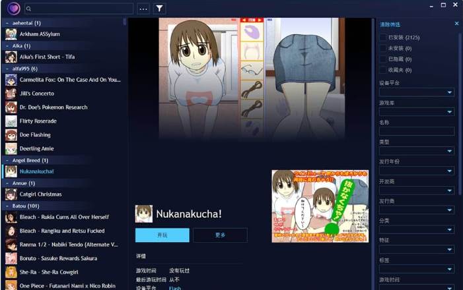Select the Doe Flashing entry
Viewport: 463px width, 290px height.
pyautogui.click(x=35, y=135)
